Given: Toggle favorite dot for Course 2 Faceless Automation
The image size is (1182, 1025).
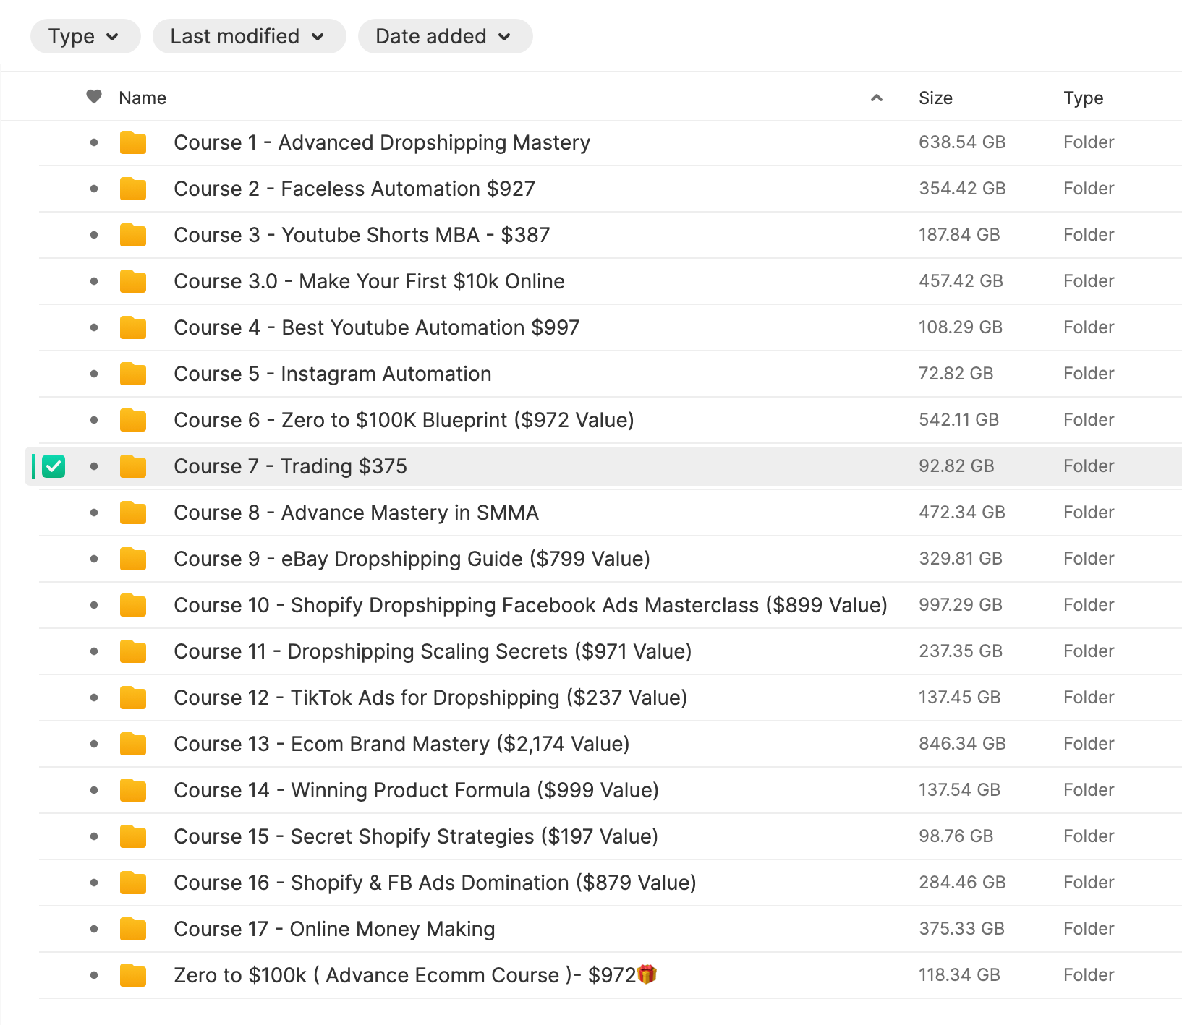Looking at the screenshot, I should point(94,189).
